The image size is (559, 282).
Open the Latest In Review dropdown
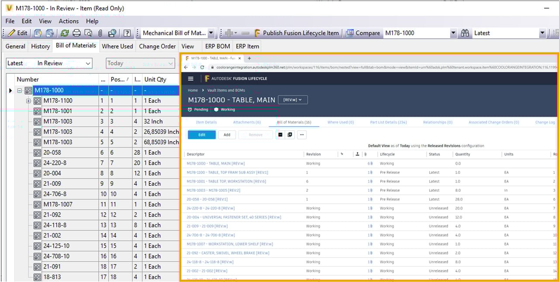88,64
